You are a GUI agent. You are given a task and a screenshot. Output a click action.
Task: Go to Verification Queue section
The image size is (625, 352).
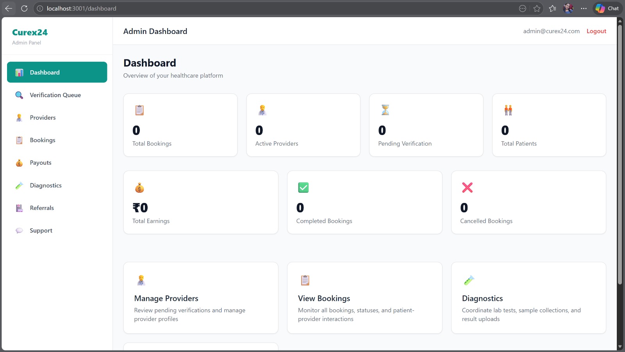[55, 95]
